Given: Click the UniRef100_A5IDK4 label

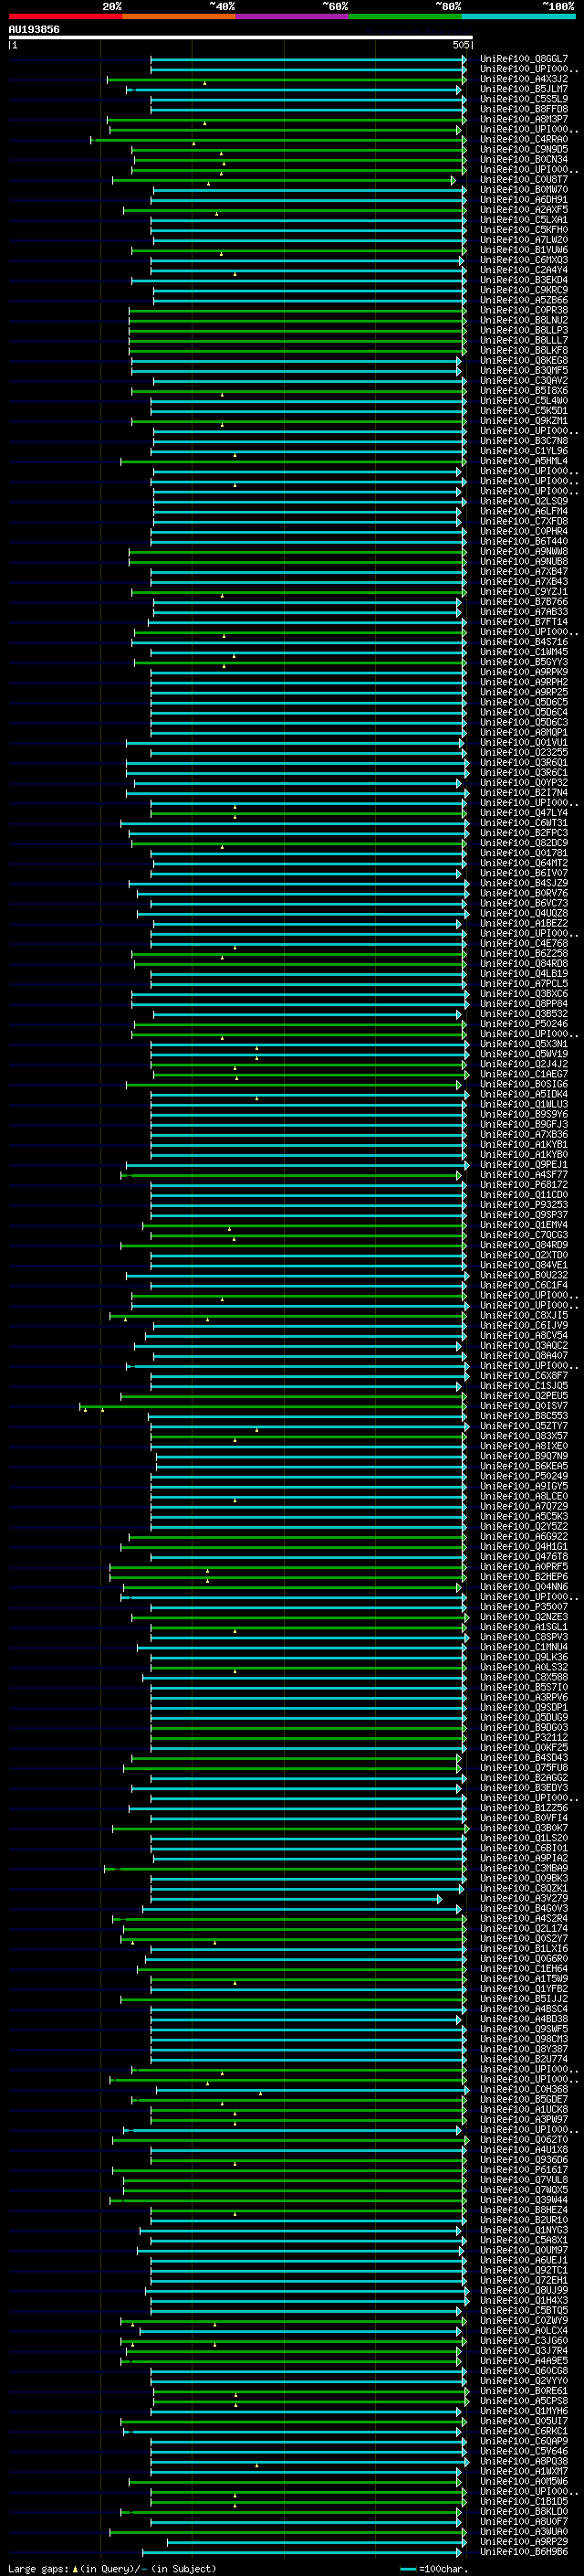Looking at the screenshot, I should [523, 1094].
